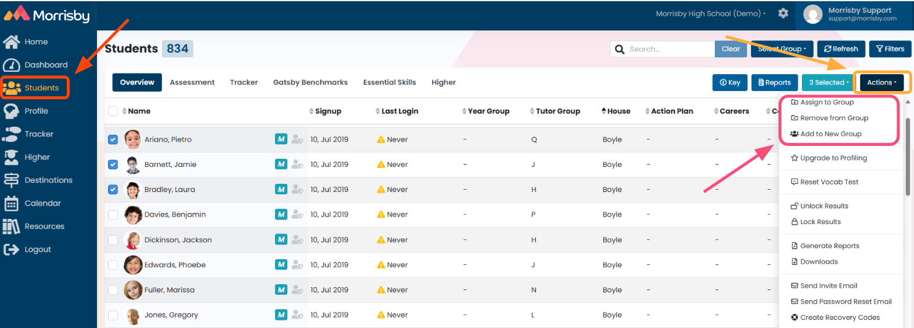Viewport: 914px width, 328px height.
Task: Open the Higher graduate icon in sidebar
Action: (12, 157)
